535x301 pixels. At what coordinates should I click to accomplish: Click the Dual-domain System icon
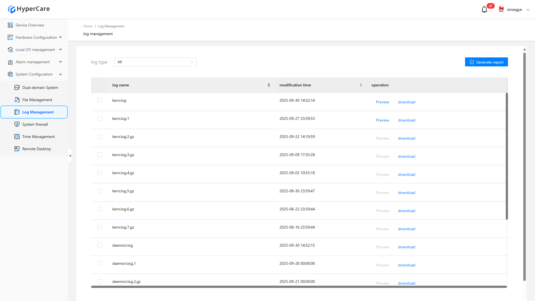point(17,88)
